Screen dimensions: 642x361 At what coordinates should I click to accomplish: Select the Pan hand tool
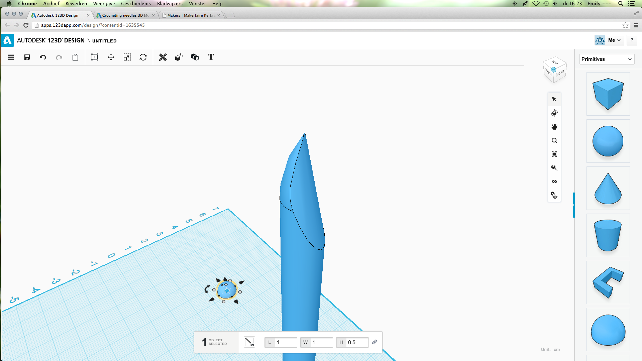554,127
